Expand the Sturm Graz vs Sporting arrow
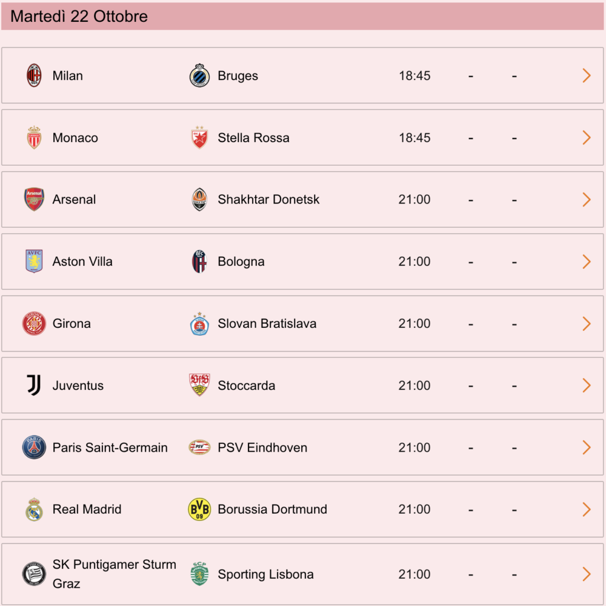The height and width of the screenshot is (606, 606). pyautogui.click(x=586, y=574)
